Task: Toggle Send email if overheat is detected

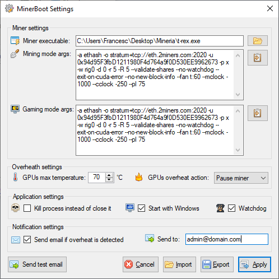Action: [27, 240]
